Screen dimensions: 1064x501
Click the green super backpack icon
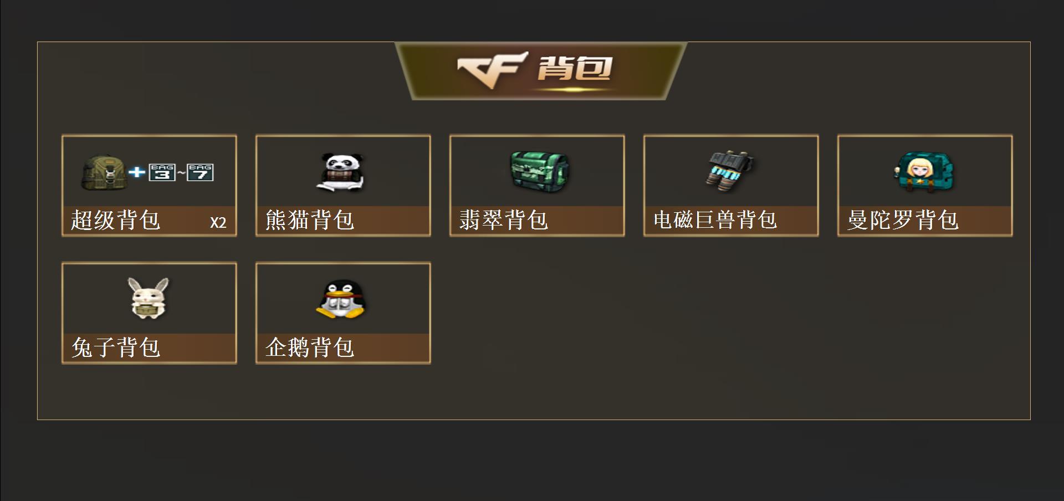click(104, 172)
